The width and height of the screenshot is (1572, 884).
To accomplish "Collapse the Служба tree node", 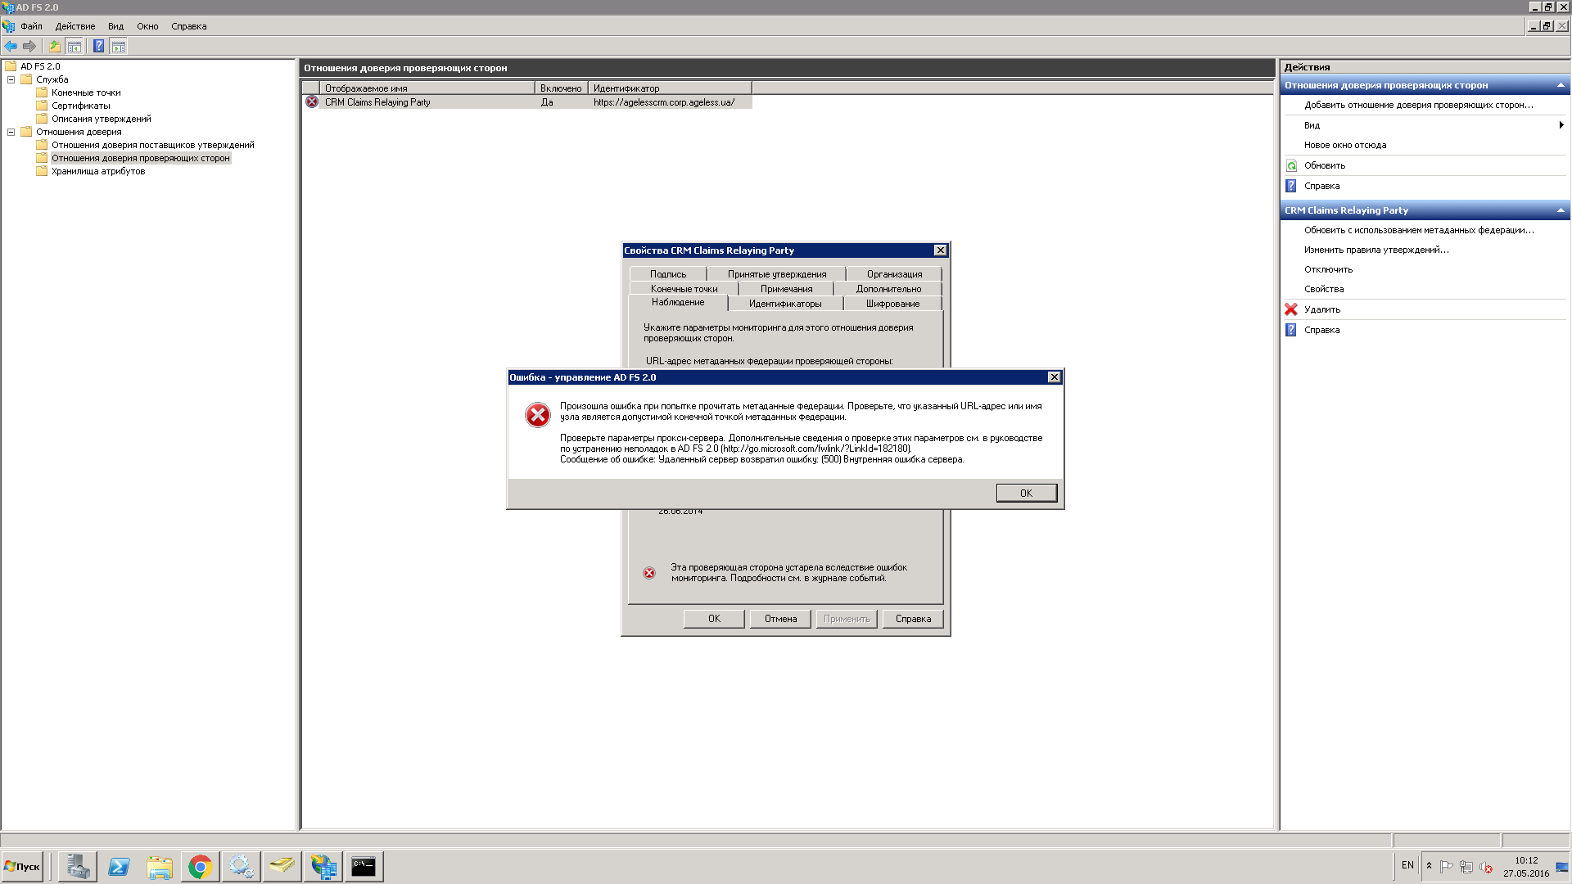I will (x=11, y=79).
